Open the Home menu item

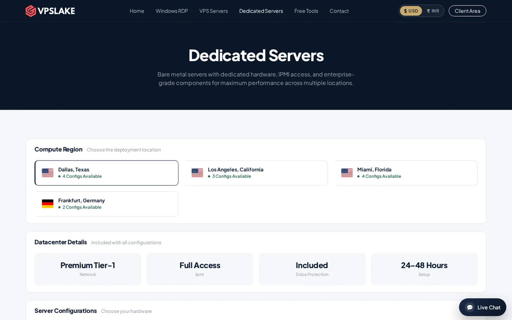point(137,11)
